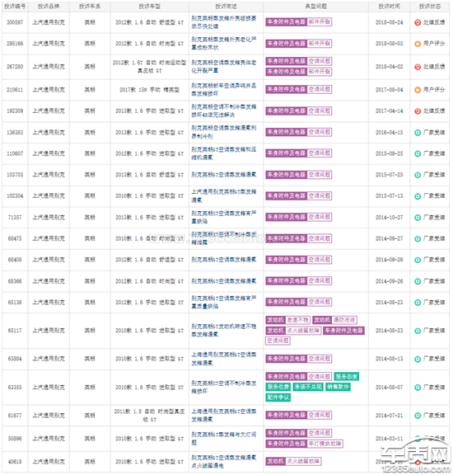This screenshot has height=475, width=453.
Task: Click the 怠速不稳 tag in row 65117
Action: click(x=298, y=320)
